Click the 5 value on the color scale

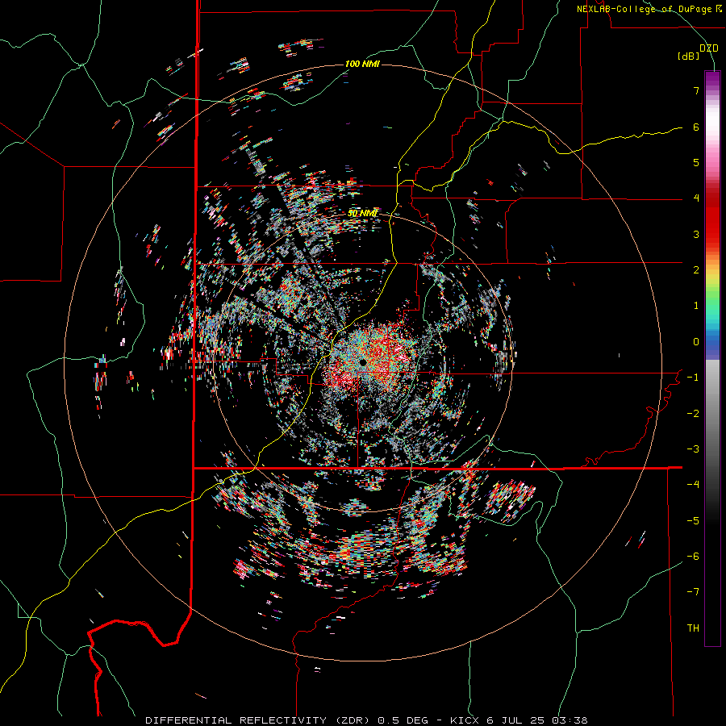696,162
